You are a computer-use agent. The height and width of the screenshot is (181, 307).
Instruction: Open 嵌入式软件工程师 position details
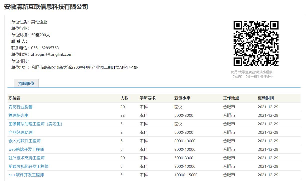point(24,141)
